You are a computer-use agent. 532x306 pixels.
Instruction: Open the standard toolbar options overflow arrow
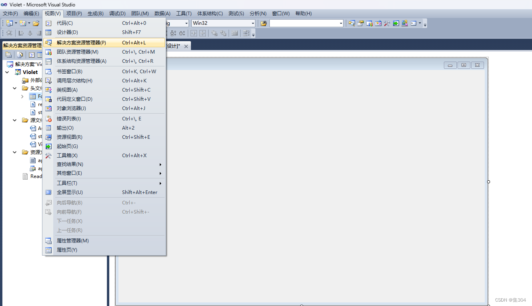pyautogui.click(x=425, y=24)
